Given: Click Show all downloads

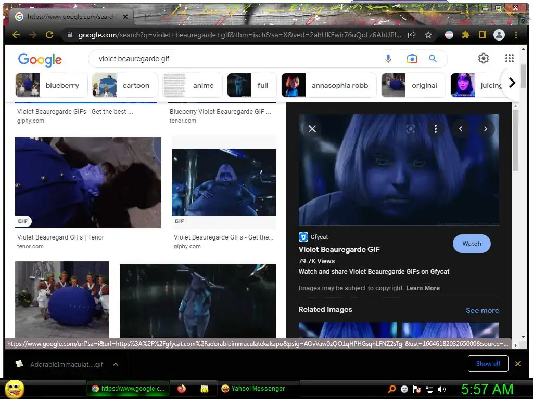Looking at the screenshot, I should pos(488,364).
